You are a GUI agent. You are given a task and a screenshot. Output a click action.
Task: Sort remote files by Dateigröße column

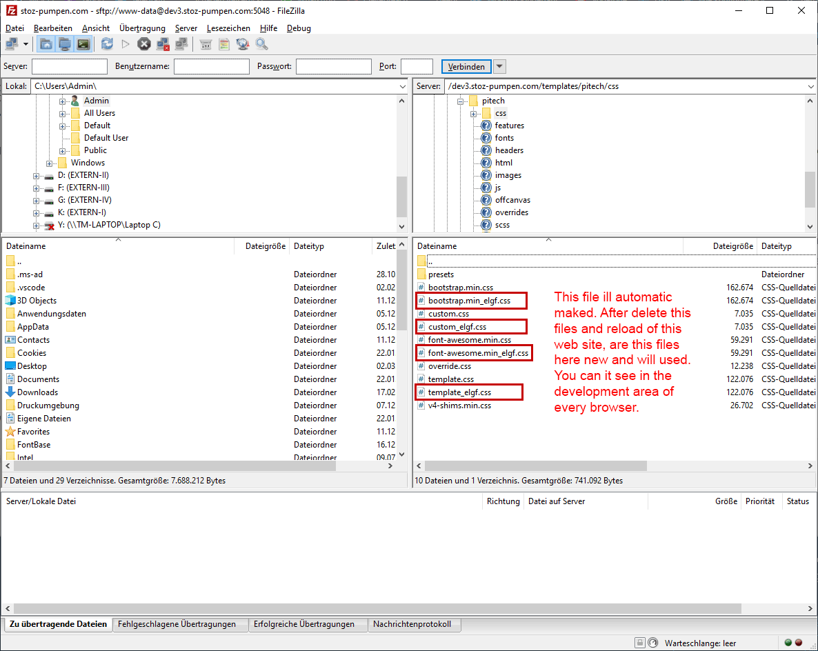click(732, 246)
